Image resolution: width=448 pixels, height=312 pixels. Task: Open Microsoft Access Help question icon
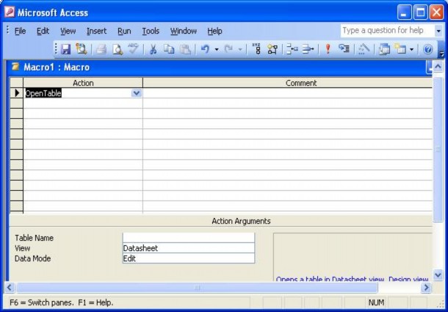click(x=427, y=49)
